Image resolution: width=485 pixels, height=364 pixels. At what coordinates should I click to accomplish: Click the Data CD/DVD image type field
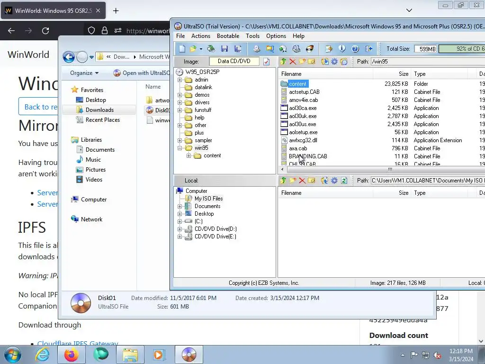click(x=234, y=61)
